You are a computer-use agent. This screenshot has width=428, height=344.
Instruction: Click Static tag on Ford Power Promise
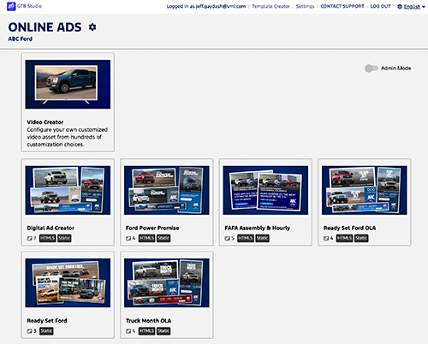(x=163, y=238)
